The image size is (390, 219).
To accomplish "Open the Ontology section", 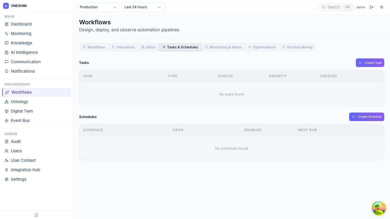I will tap(19, 102).
